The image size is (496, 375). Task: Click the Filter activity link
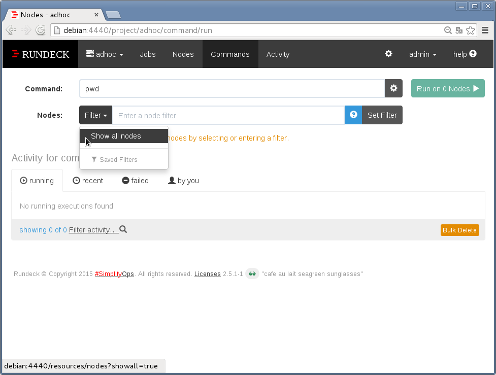93,230
